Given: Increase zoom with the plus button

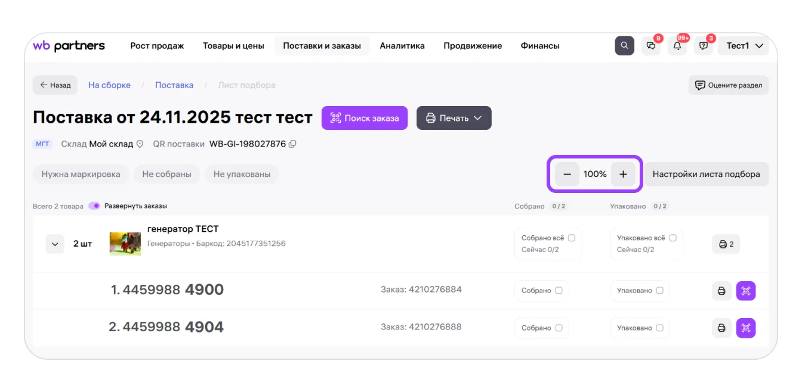Looking at the screenshot, I should click(623, 174).
